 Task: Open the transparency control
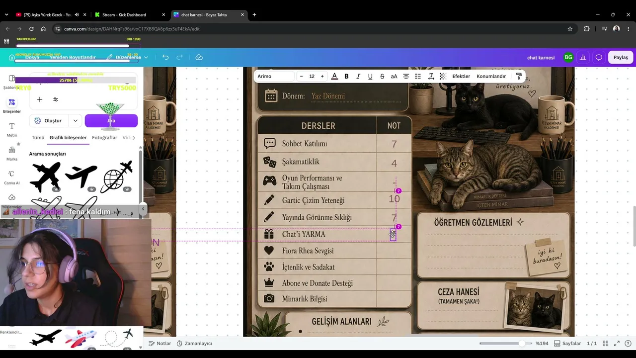point(443,76)
